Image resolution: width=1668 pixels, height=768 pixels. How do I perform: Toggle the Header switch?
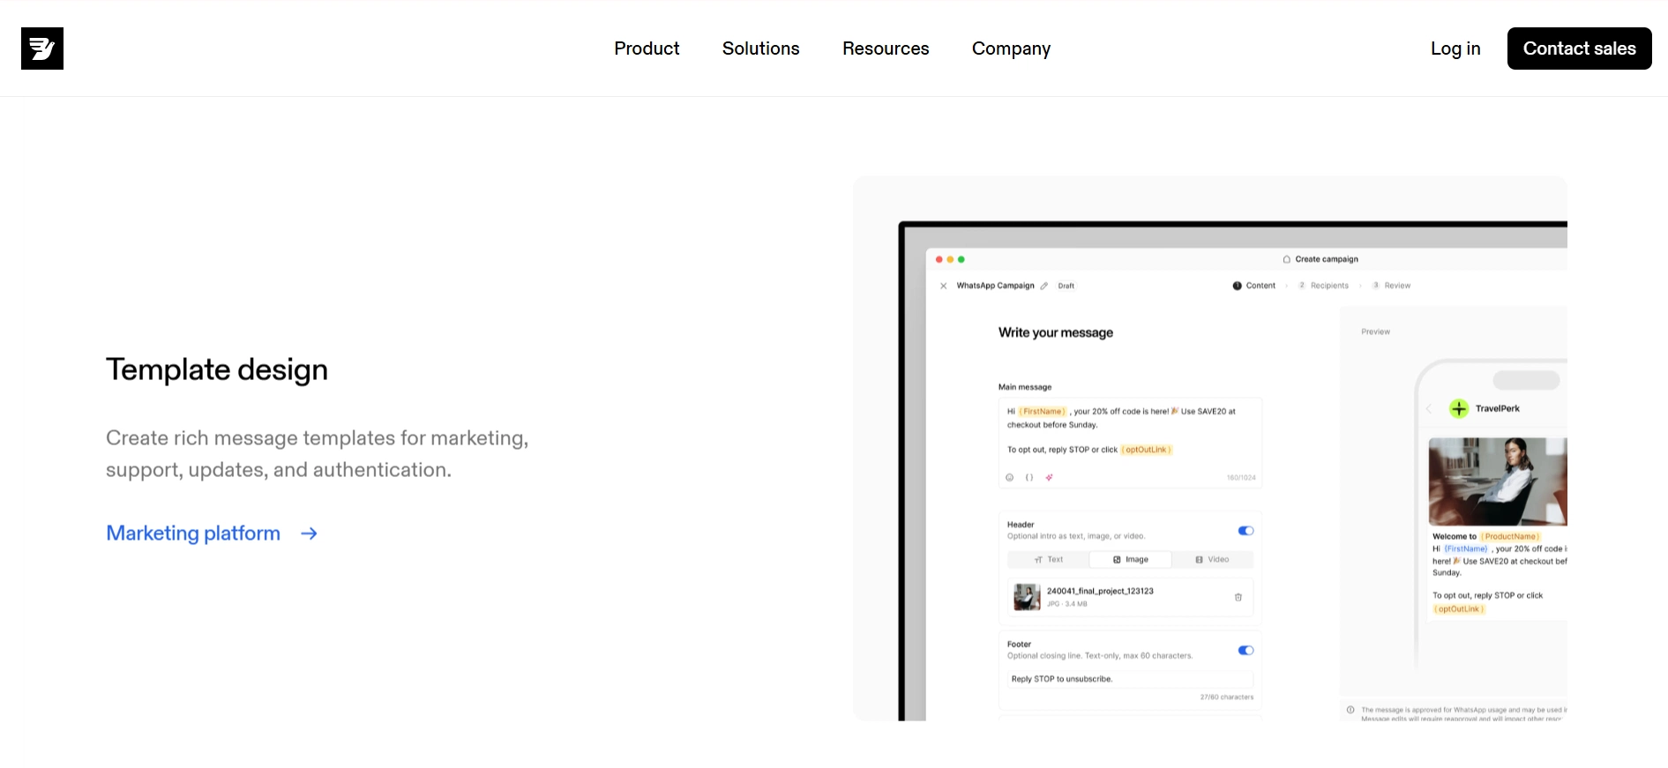(x=1245, y=531)
